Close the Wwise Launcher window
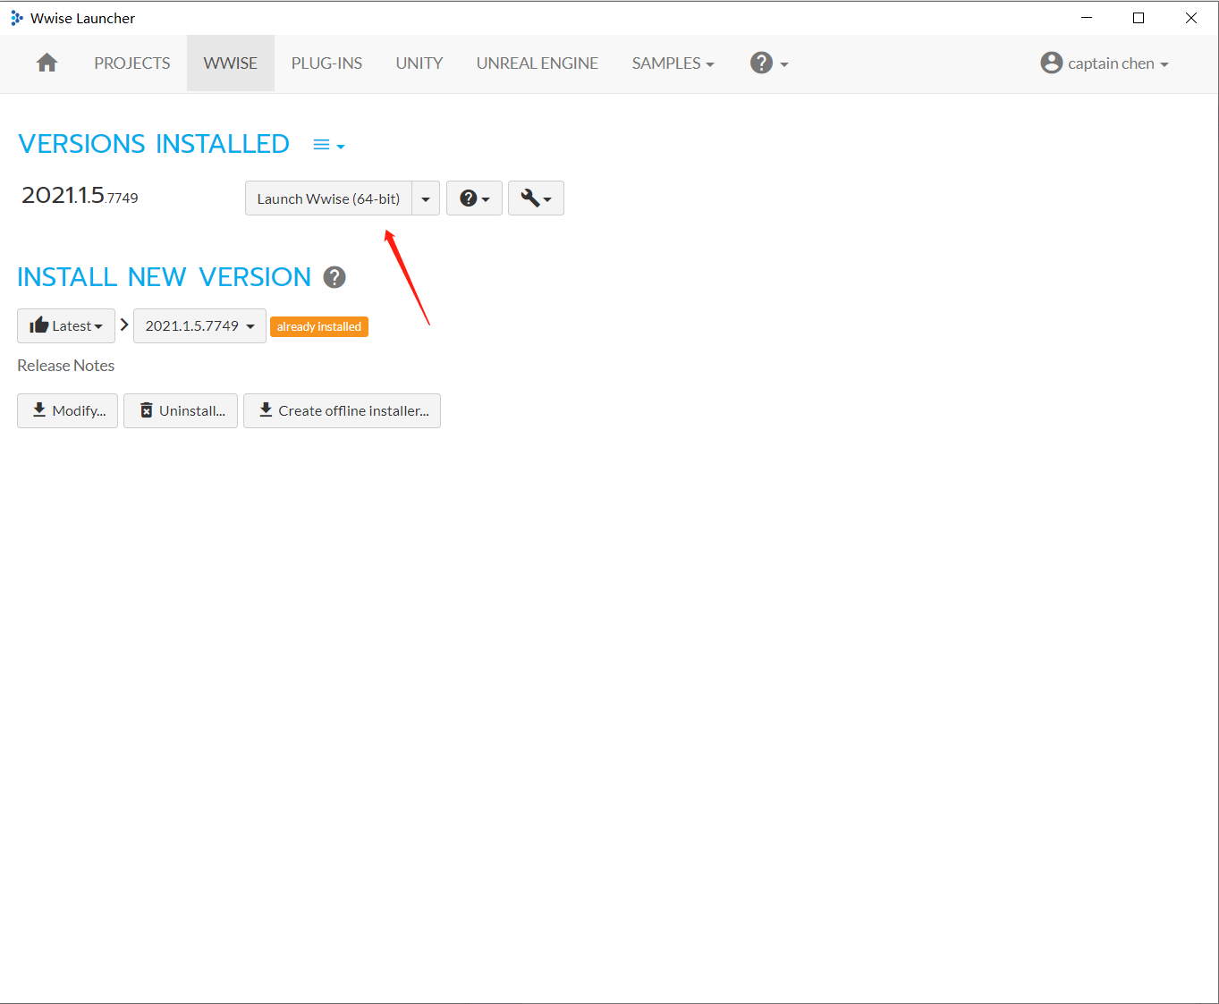The image size is (1219, 1004). (x=1191, y=18)
